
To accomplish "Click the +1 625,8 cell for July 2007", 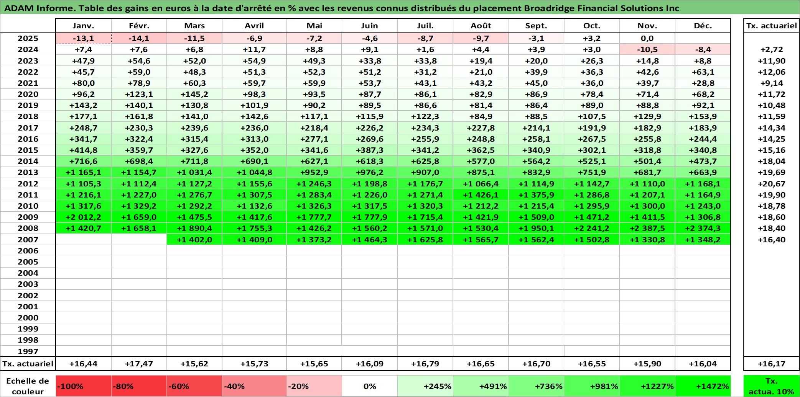I will click(425, 240).
